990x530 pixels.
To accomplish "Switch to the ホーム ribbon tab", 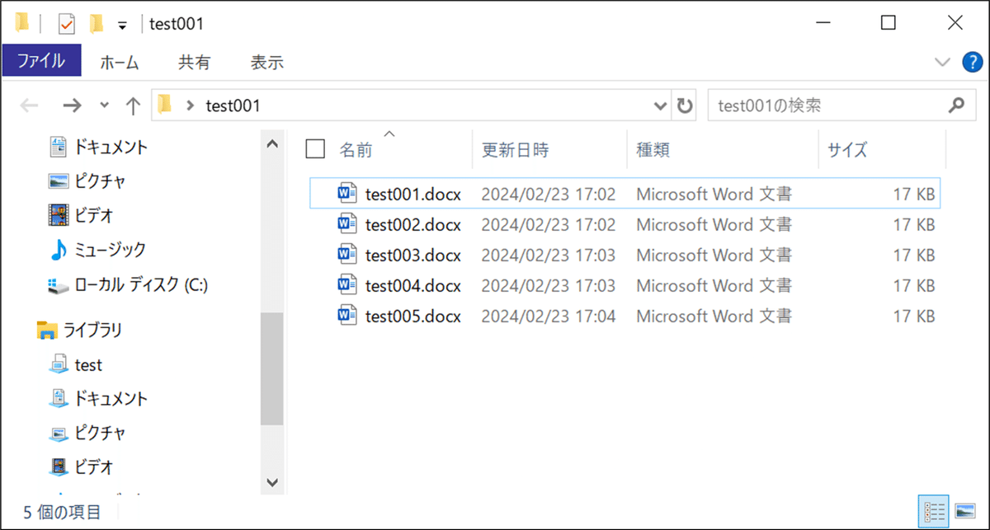I will (x=120, y=62).
